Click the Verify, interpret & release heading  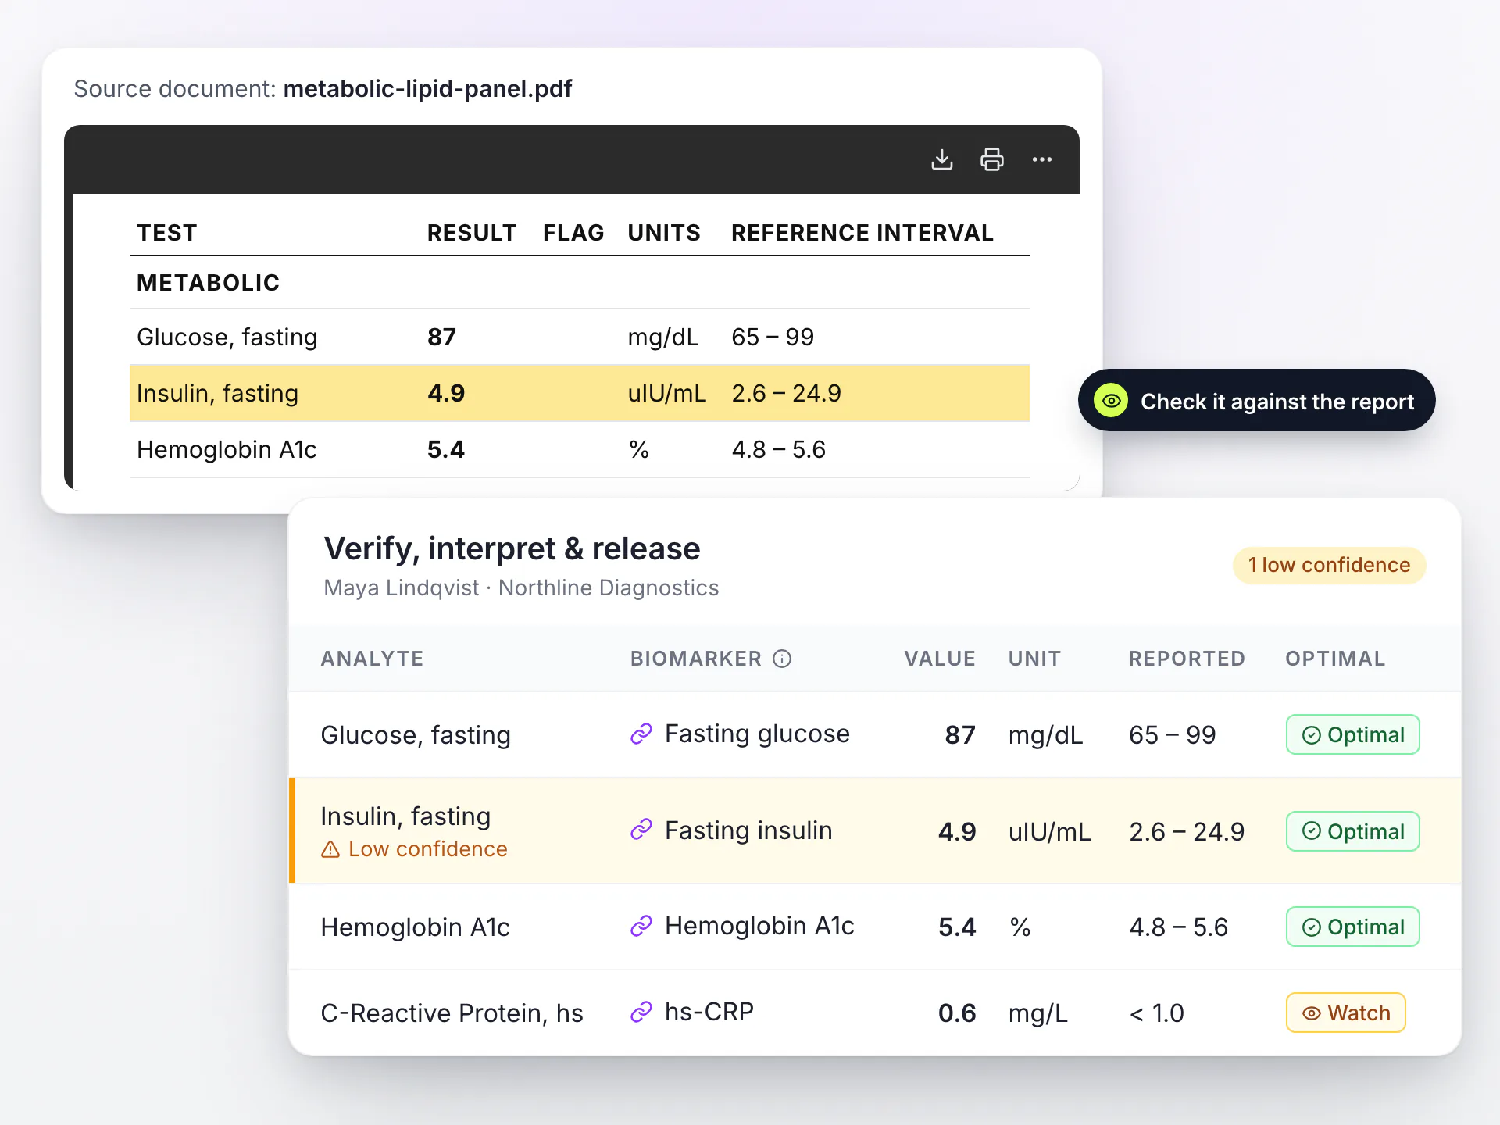pyautogui.click(x=512, y=548)
